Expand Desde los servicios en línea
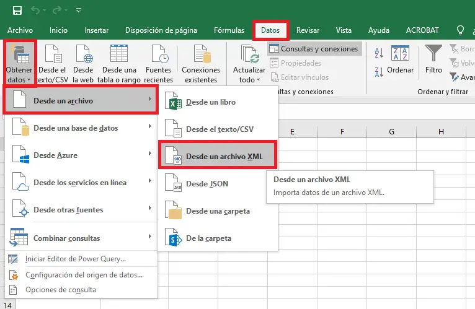 pyautogui.click(x=81, y=183)
